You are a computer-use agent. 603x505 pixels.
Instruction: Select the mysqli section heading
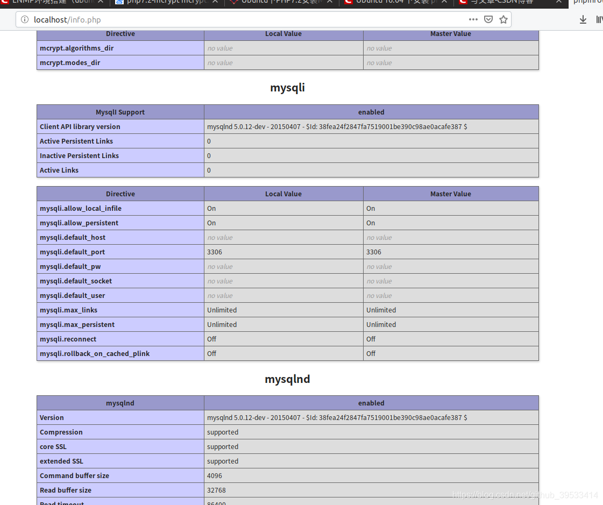coord(288,87)
